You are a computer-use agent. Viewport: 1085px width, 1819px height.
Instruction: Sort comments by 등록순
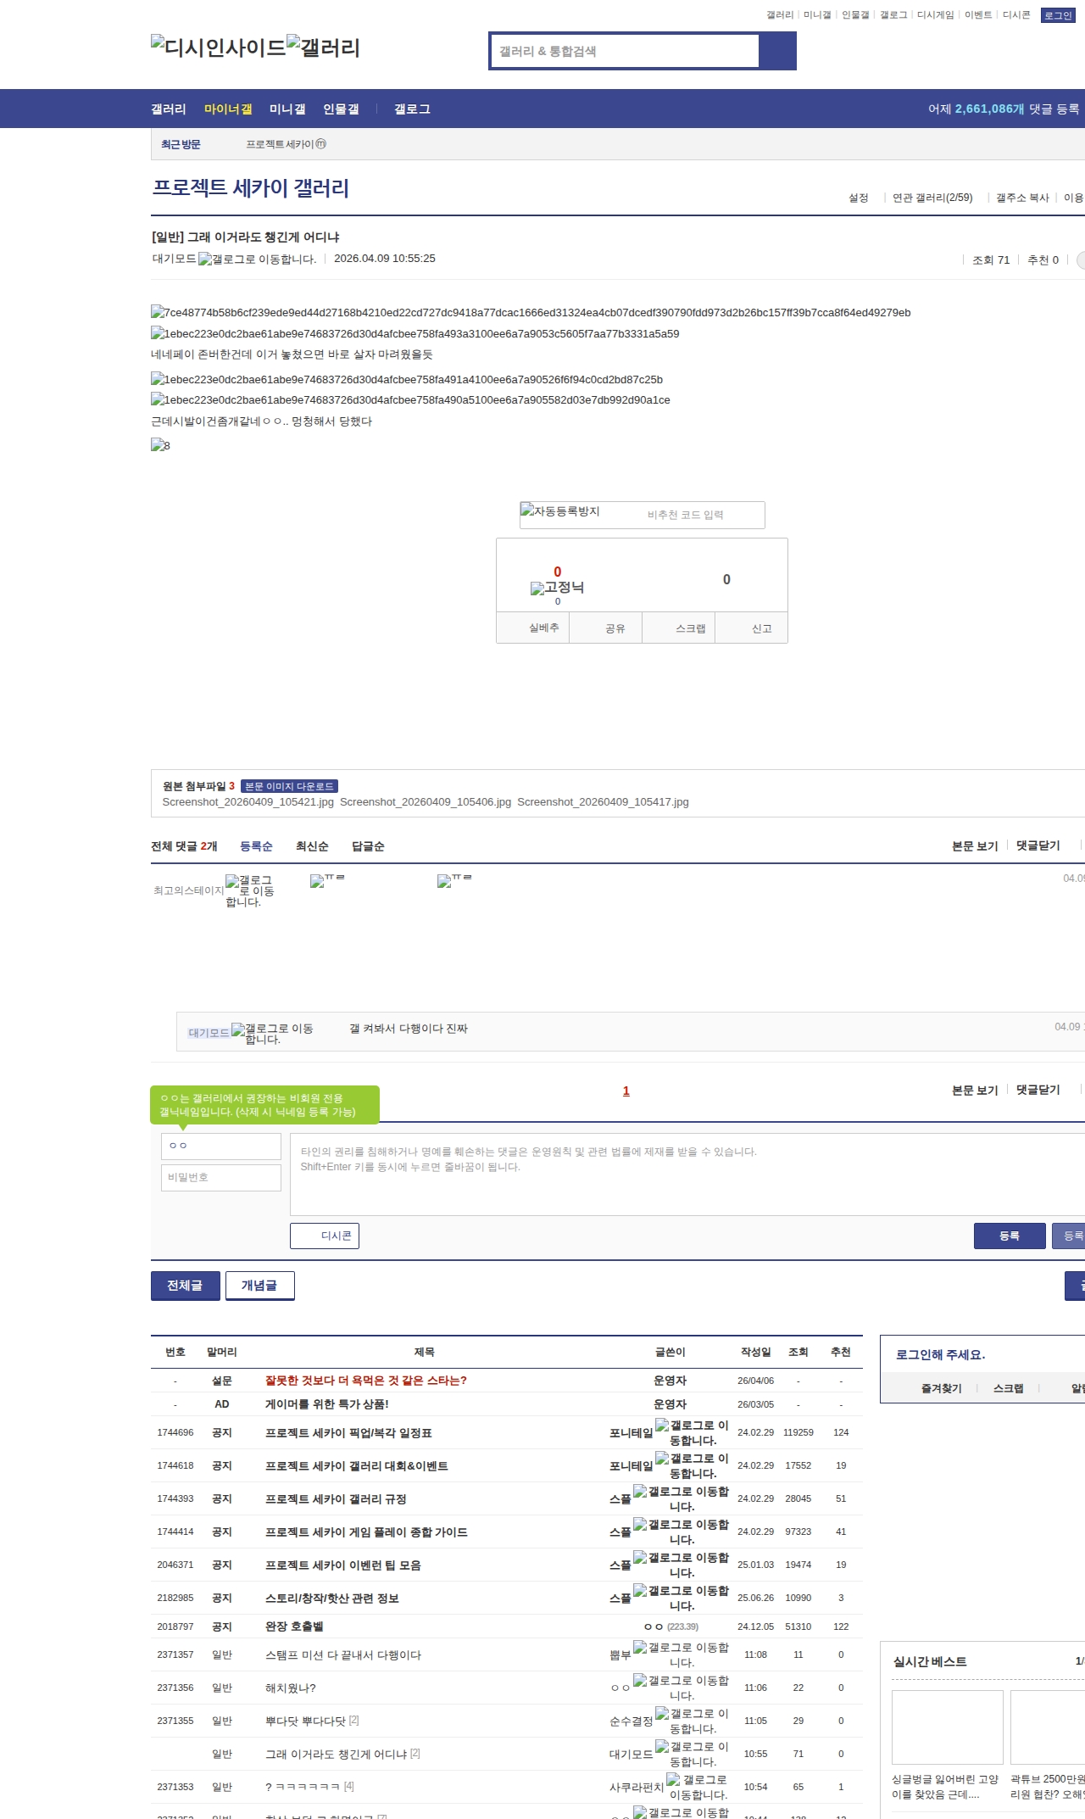tap(256, 846)
